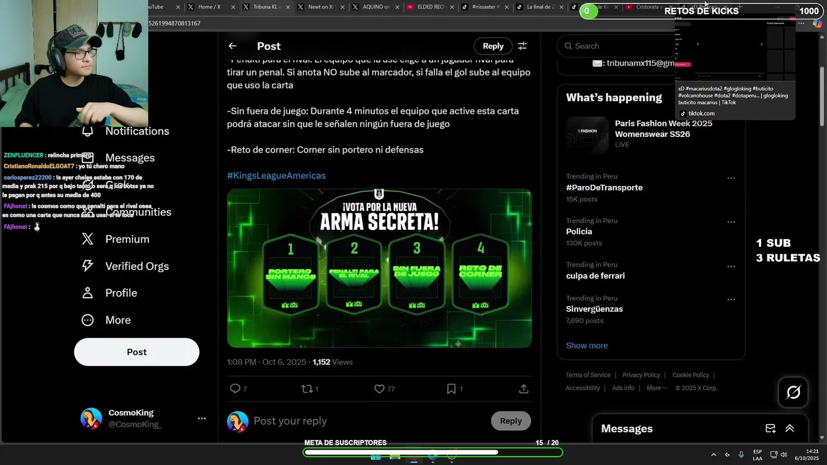The width and height of the screenshot is (827, 465).
Task: Open the #KingsLeagueAmericas hashtag link
Action: 276,176
